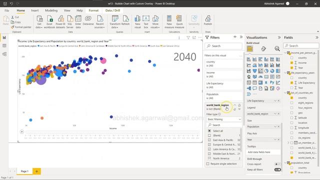Check the eight_regions field checkbox
This screenshot has width=320, height=180.
click(x=291, y=103)
